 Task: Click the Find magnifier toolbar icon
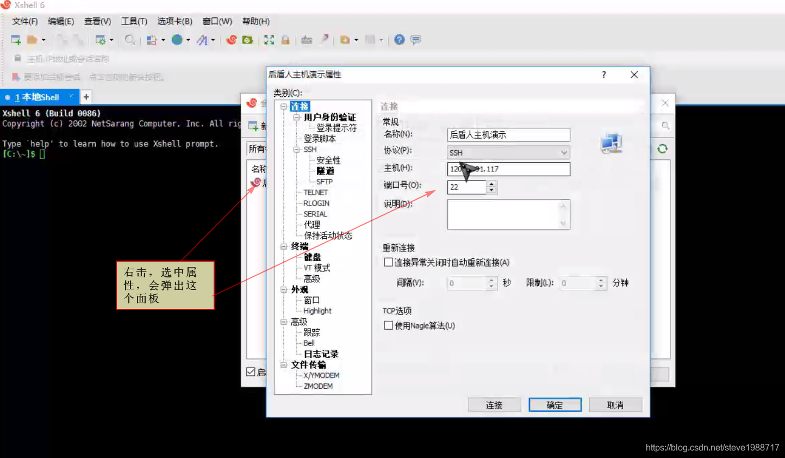click(x=130, y=40)
